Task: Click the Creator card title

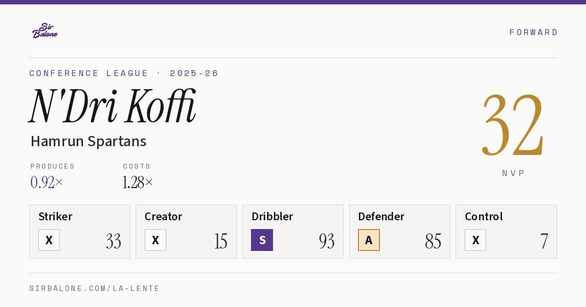Action: coord(164,216)
